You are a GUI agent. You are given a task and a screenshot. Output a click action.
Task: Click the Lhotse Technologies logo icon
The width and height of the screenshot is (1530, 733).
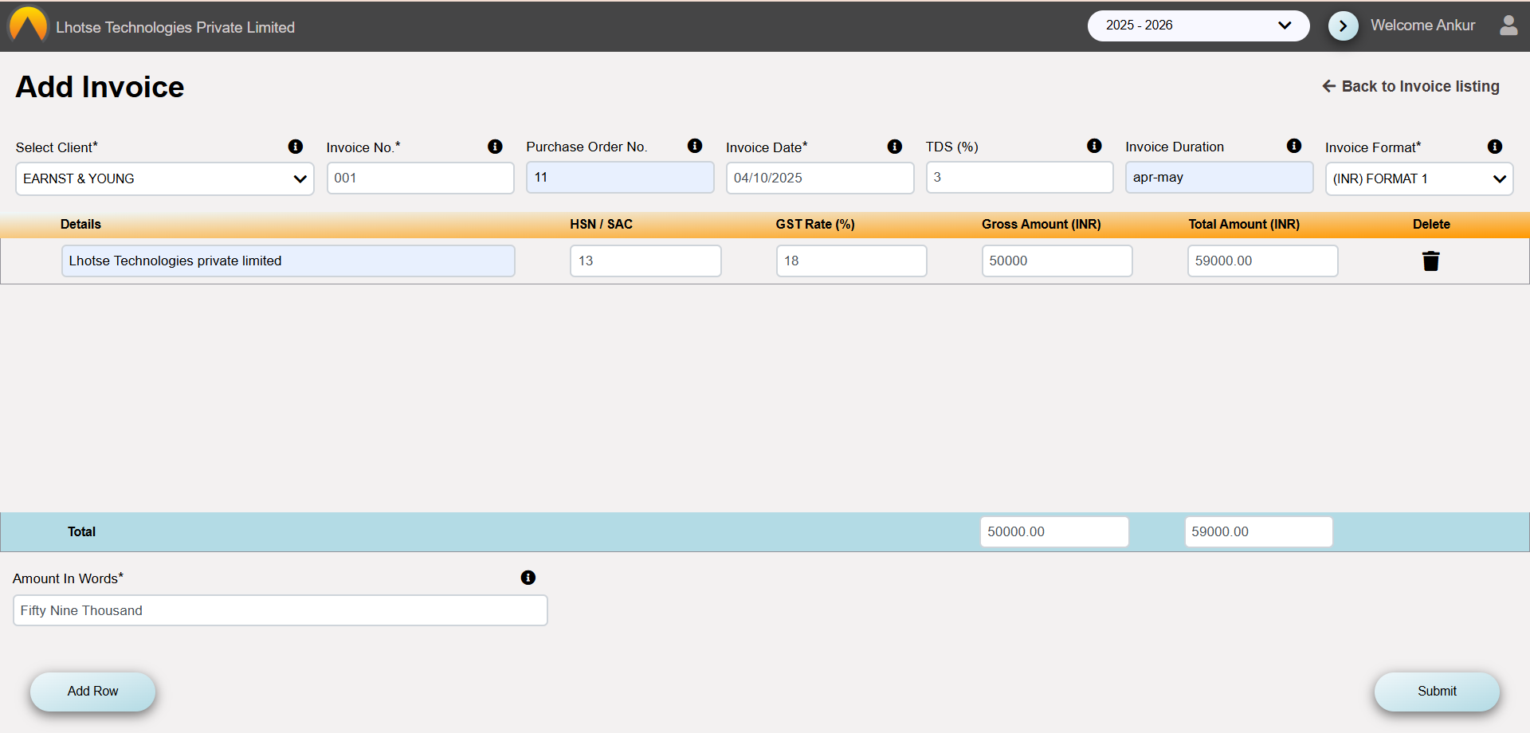[28, 25]
